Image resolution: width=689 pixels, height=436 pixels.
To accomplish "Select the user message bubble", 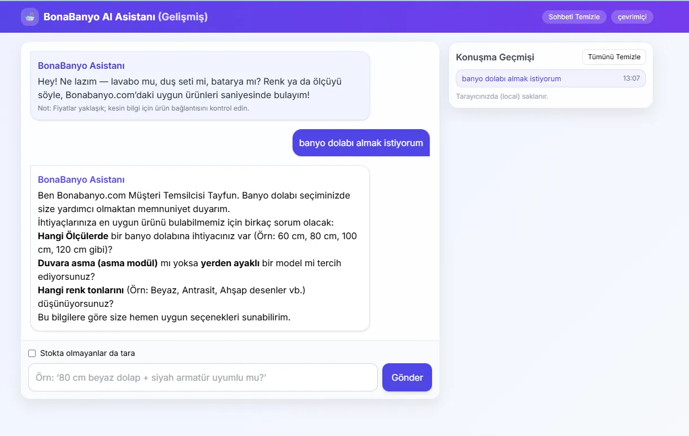I will coord(361,143).
